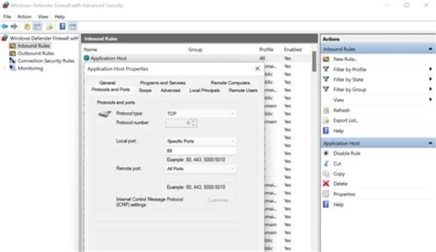Collapse the Inbound Rules actions section
The image size is (436, 252).
(430, 49)
